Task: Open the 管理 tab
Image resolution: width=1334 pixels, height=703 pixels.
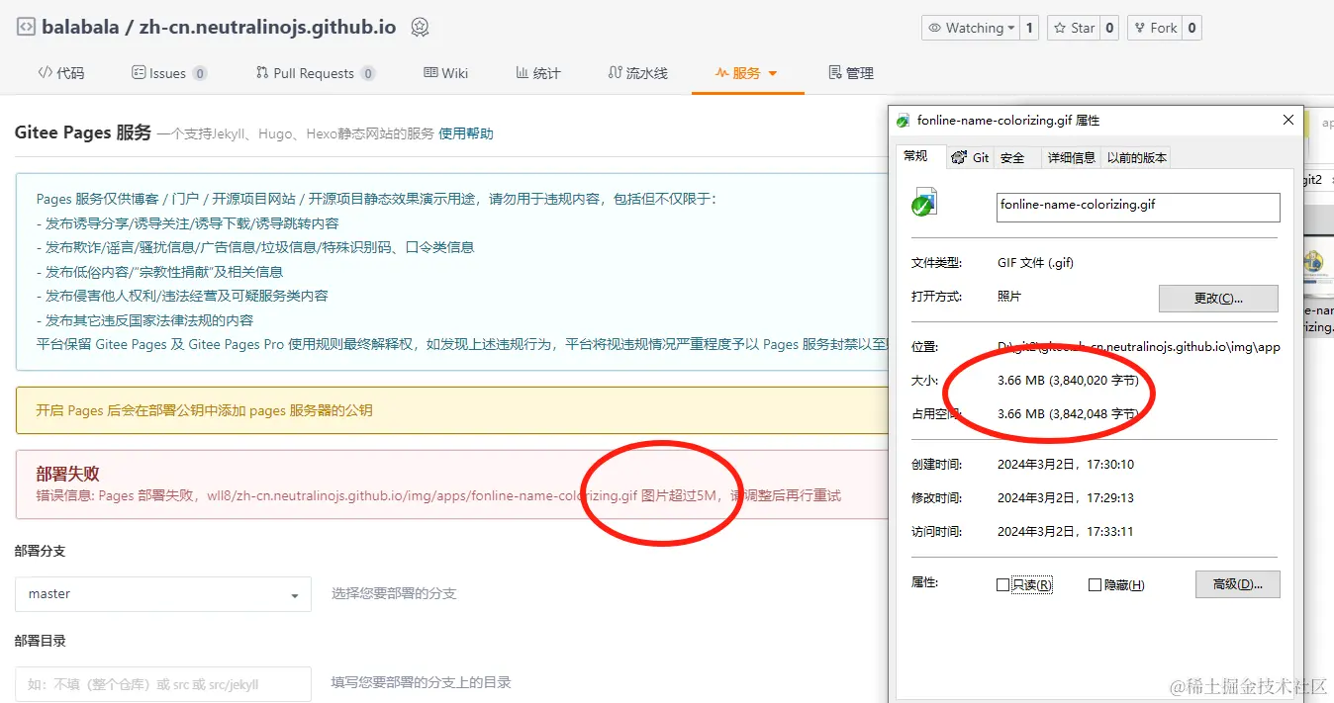Action: pyautogui.click(x=851, y=73)
